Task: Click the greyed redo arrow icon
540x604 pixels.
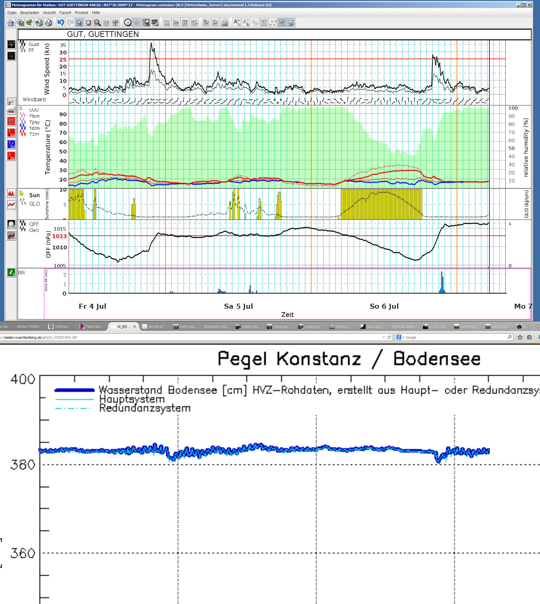Action: click(x=70, y=22)
